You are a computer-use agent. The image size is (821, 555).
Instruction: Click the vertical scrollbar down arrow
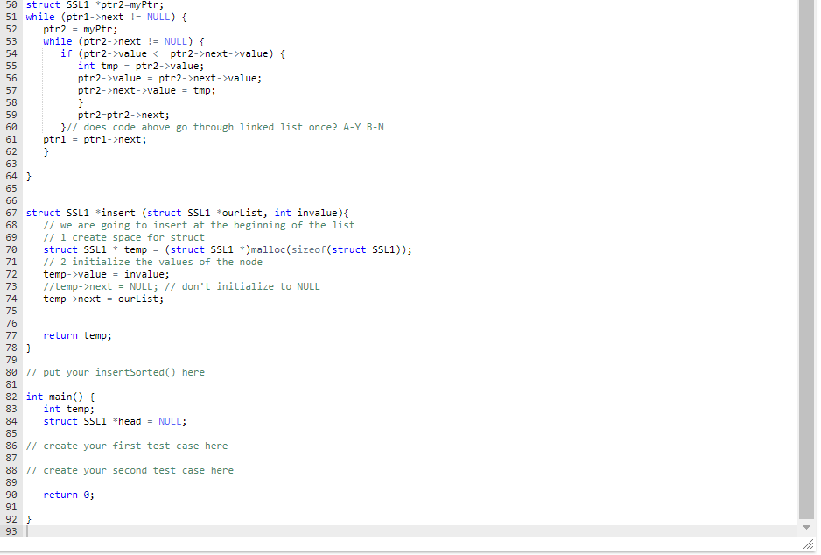(x=804, y=527)
